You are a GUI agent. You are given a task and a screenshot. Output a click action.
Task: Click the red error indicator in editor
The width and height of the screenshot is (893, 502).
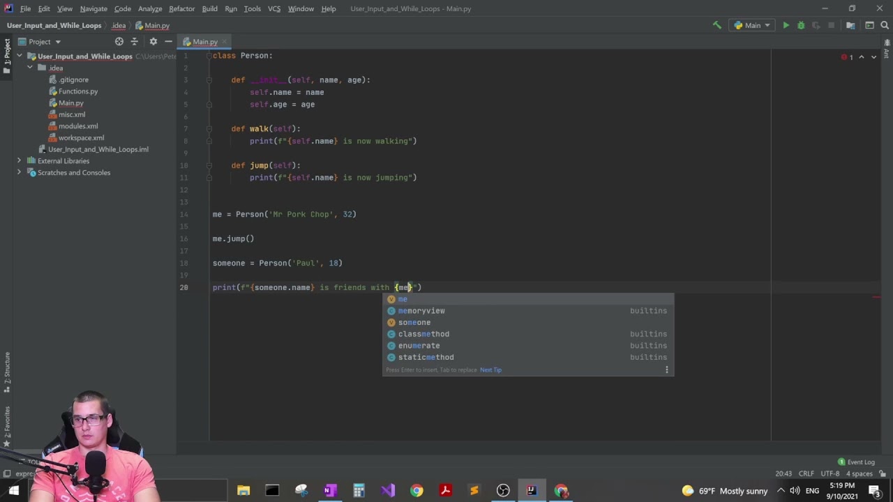click(x=846, y=56)
